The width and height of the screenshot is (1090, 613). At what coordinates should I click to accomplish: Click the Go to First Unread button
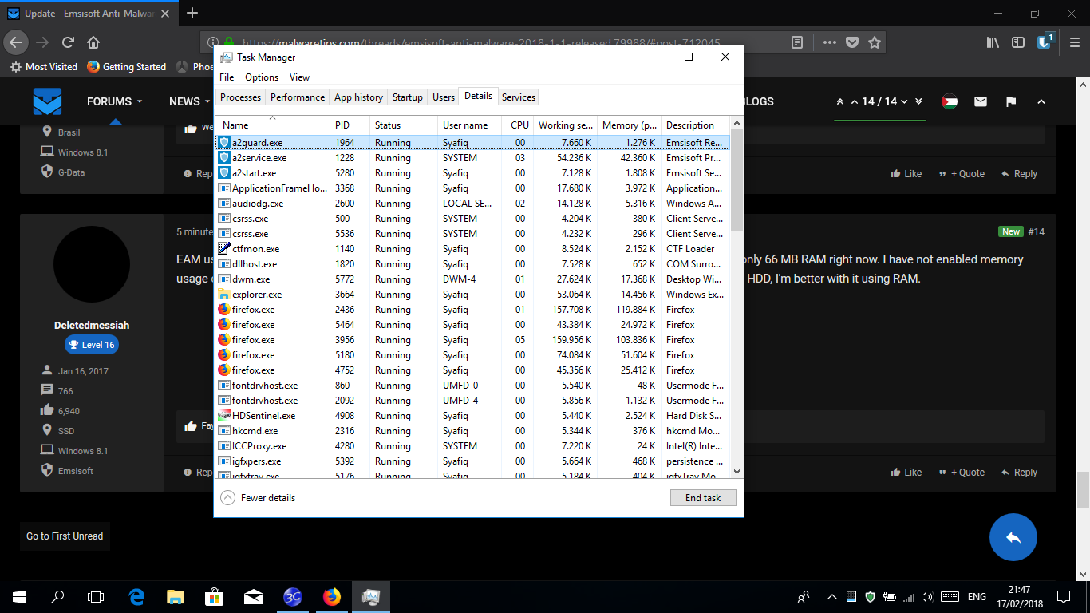(x=65, y=536)
